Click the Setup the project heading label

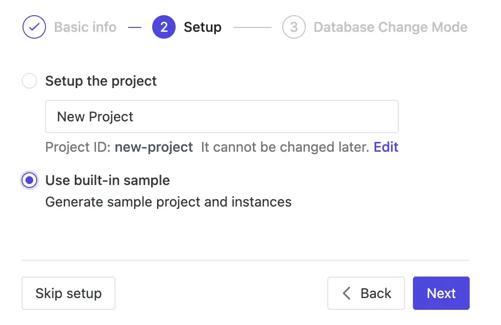pyautogui.click(x=100, y=81)
